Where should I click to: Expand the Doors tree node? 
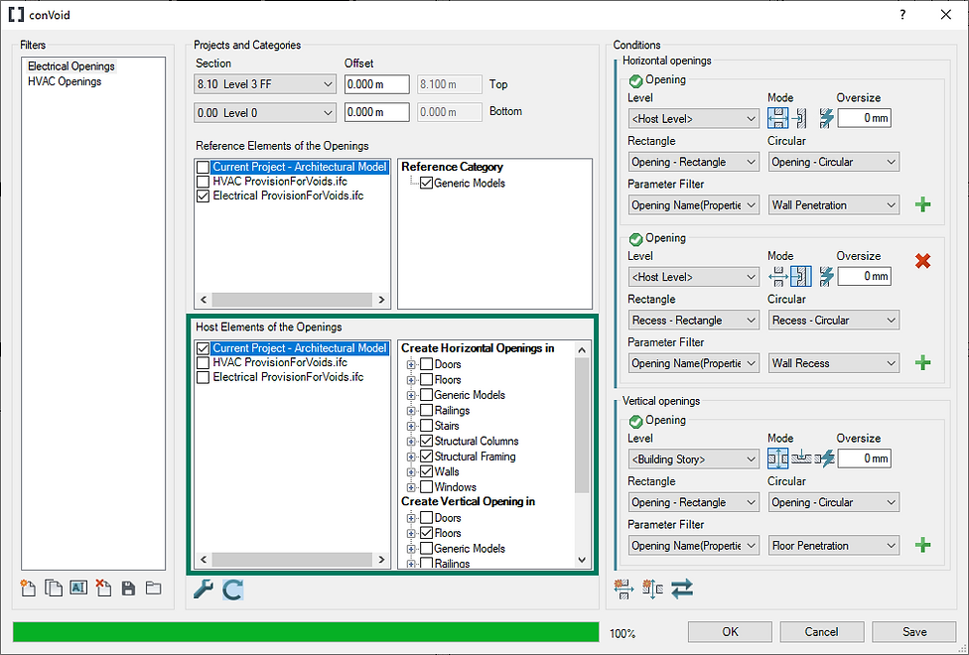click(411, 364)
